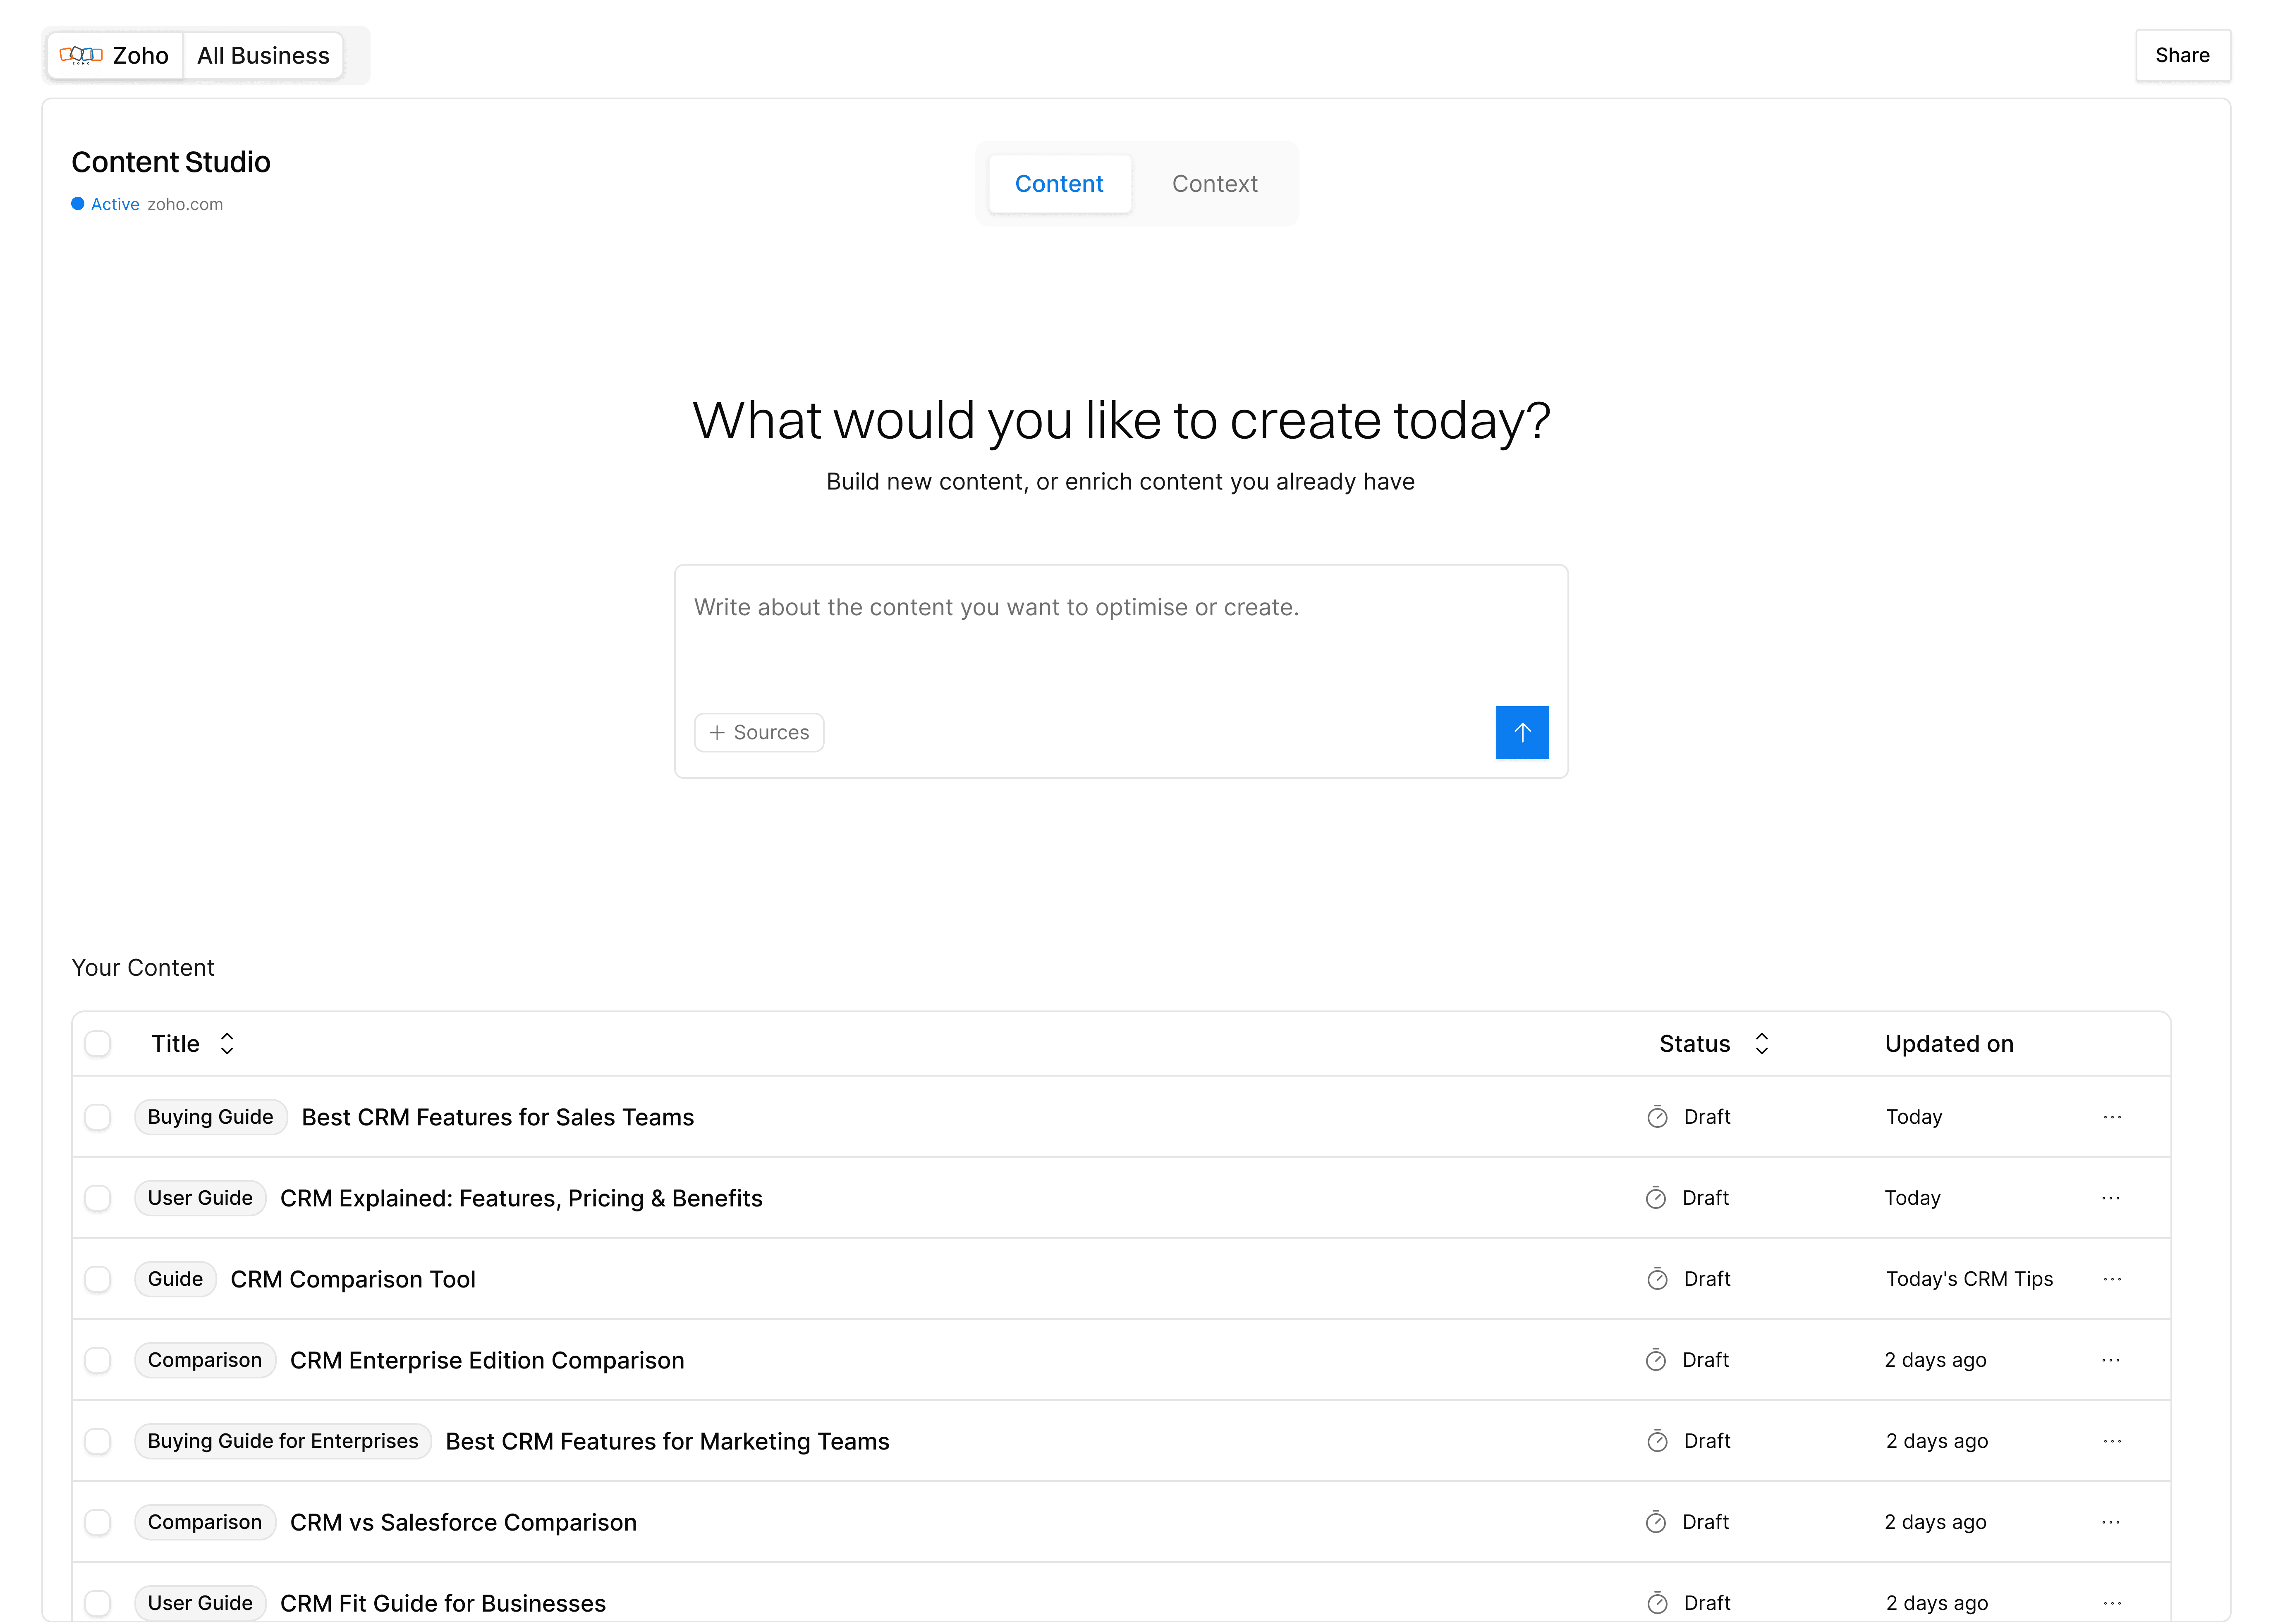This screenshot has width=2273, height=1624.
Task: Select checkbox for CRM Fit Guide for Businesses
Action: (x=98, y=1603)
